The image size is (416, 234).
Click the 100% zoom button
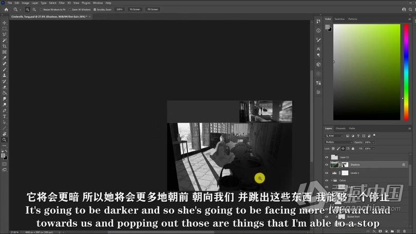(x=120, y=10)
